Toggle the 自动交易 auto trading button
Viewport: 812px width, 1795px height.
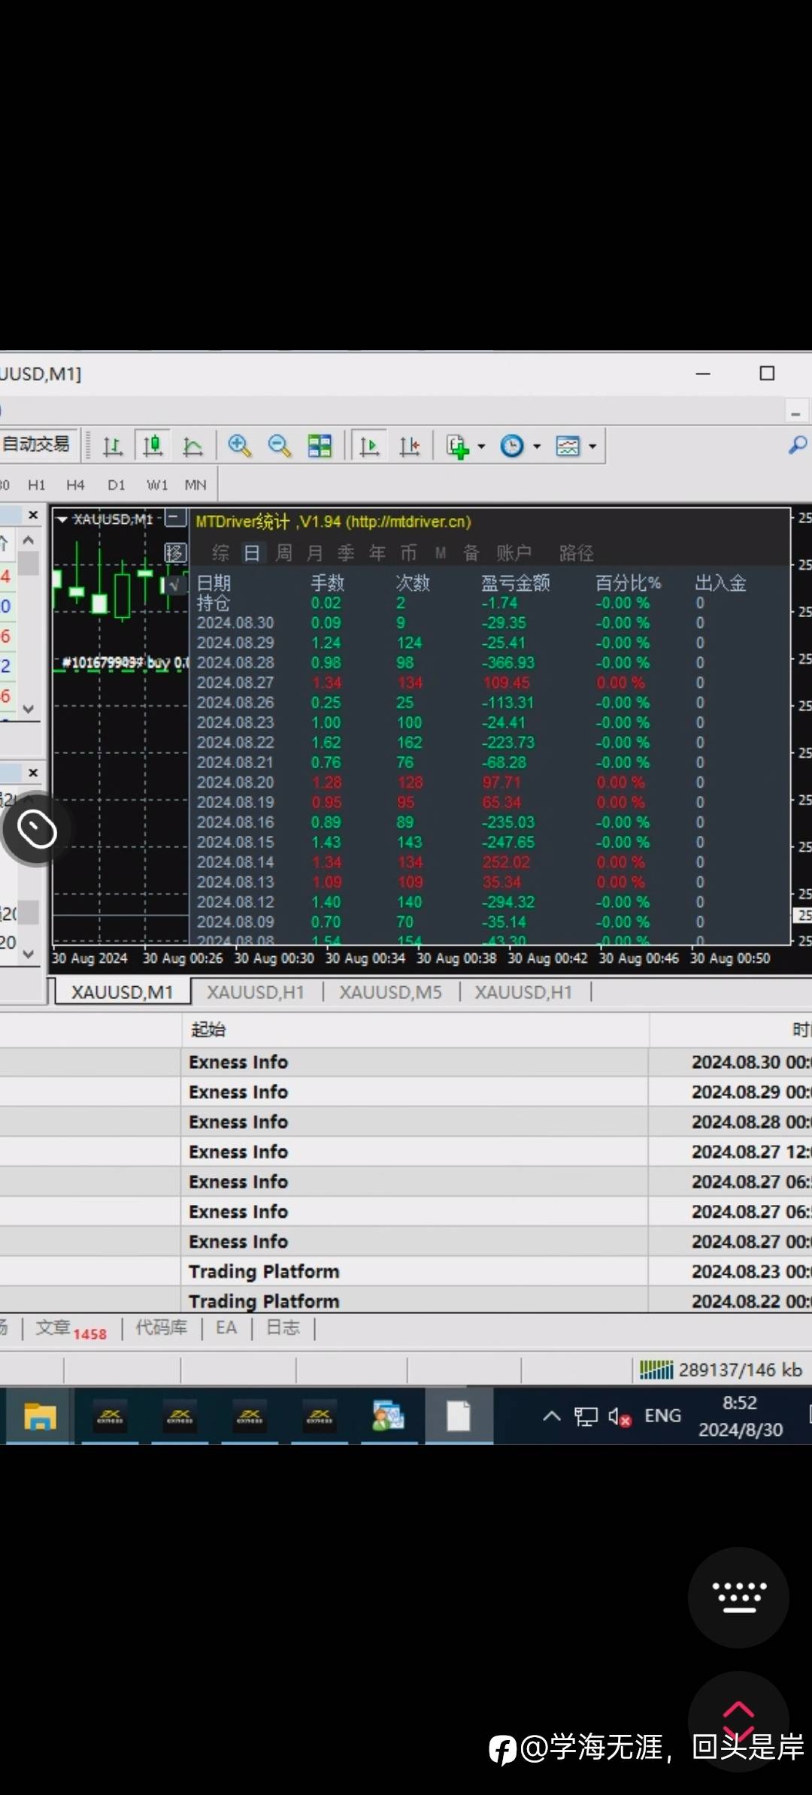pyautogui.click(x=38, y=445)
